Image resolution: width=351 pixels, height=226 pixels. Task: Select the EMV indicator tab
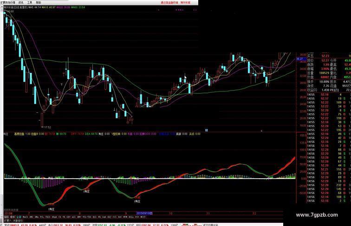click(79, 217)
